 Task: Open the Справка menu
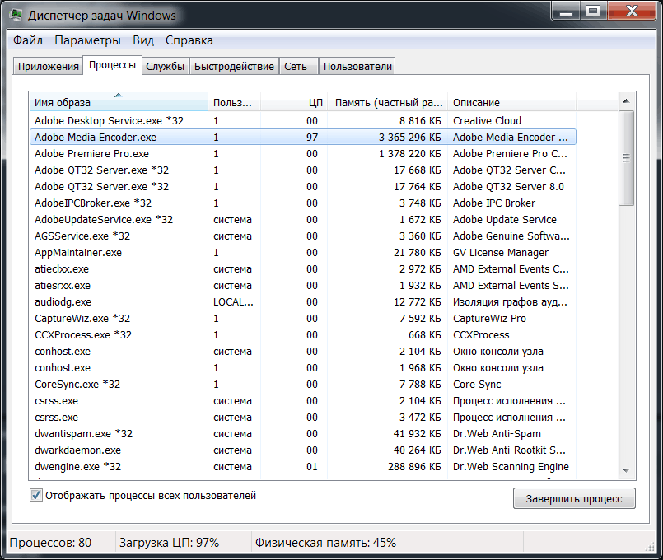pyautogui.click(x=189, y=40)
